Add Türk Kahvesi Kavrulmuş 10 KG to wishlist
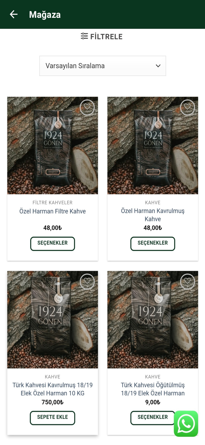205x445 pixels. tap(87, 281)
